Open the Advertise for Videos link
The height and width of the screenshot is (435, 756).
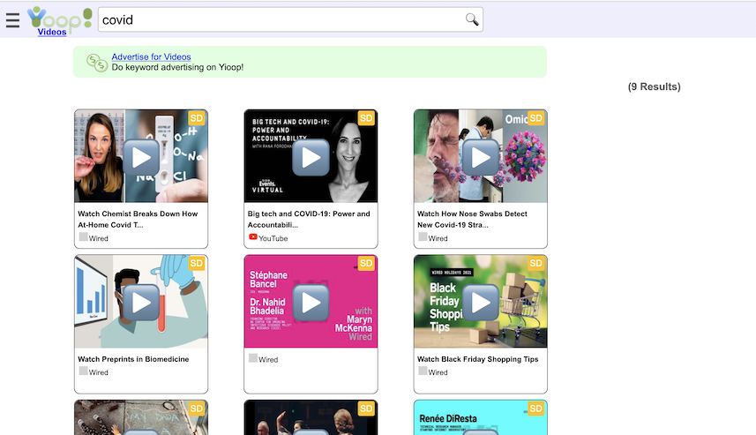(151, 56)
